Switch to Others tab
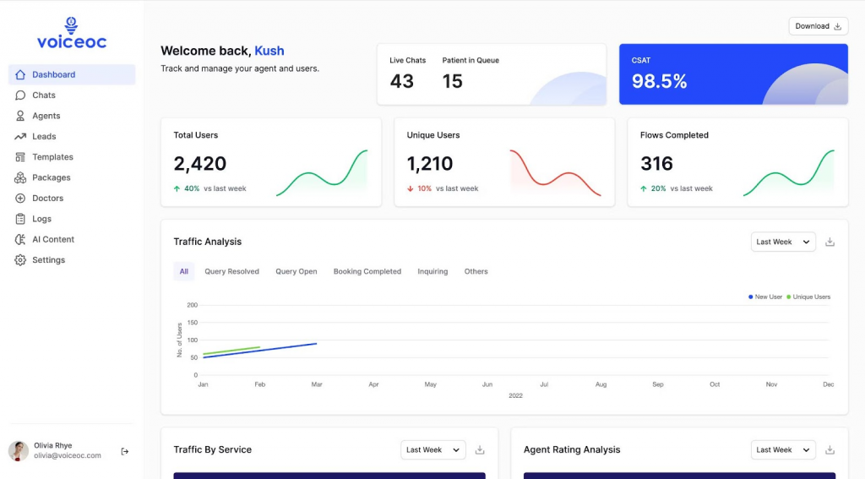The height and width of the screenshot is (479, 865). tap(476, 271)
